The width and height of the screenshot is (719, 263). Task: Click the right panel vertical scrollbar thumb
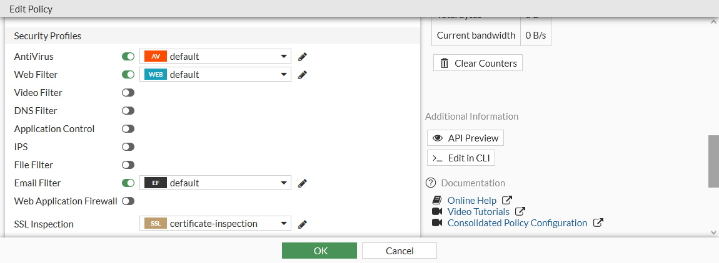(x=713, y=161)
